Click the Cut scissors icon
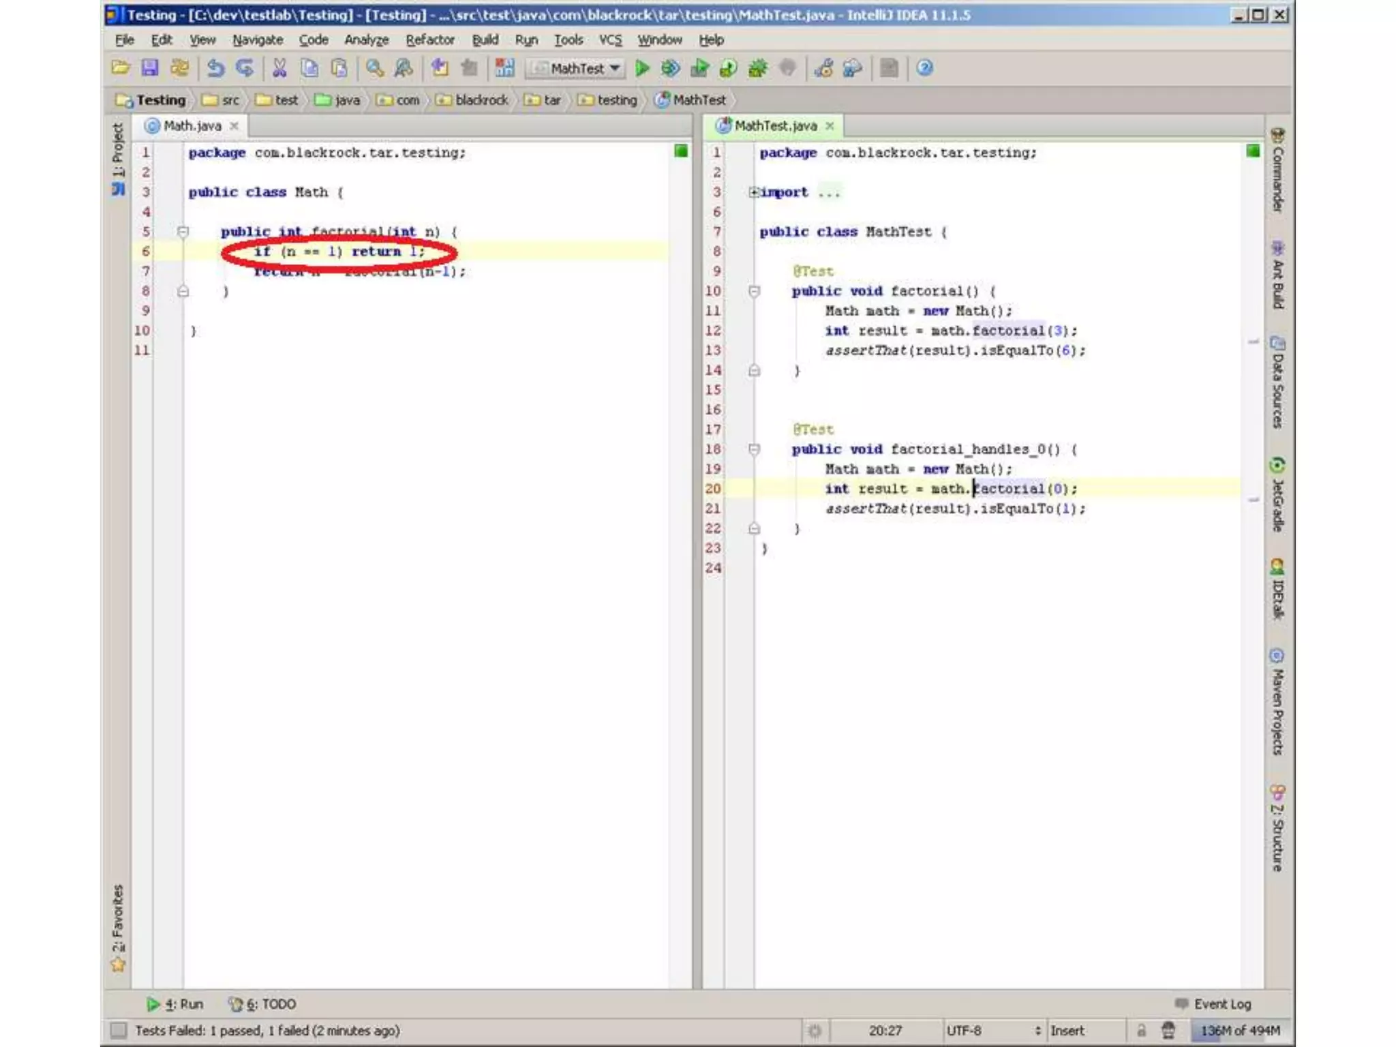 (279, 68)
